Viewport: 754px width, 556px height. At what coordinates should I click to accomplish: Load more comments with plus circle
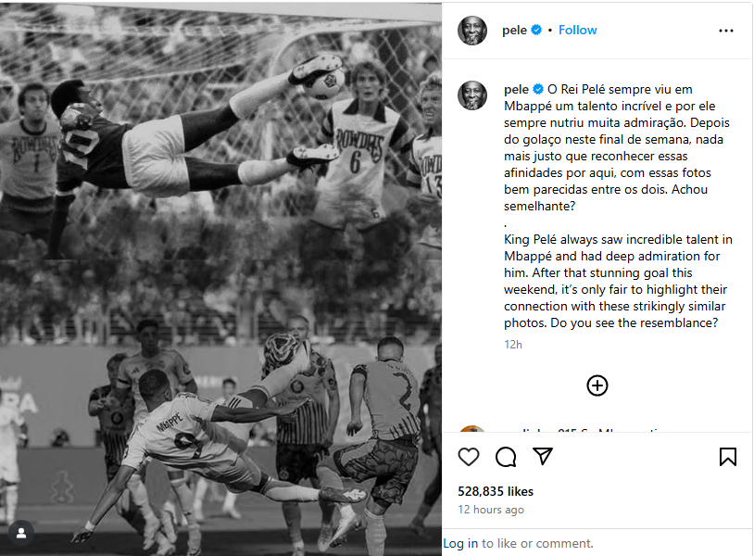pyautogui.click(x=597, y=385)
